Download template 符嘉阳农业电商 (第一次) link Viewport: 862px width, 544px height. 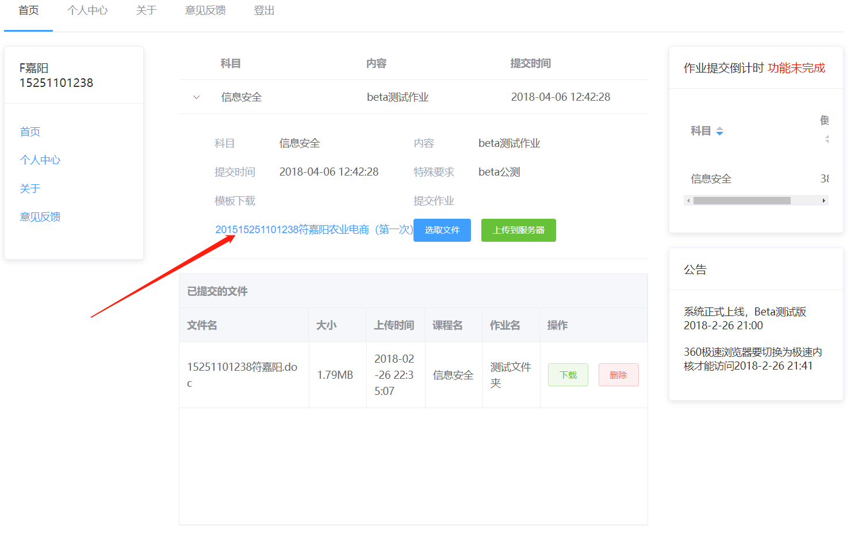(x=313, y=230)
